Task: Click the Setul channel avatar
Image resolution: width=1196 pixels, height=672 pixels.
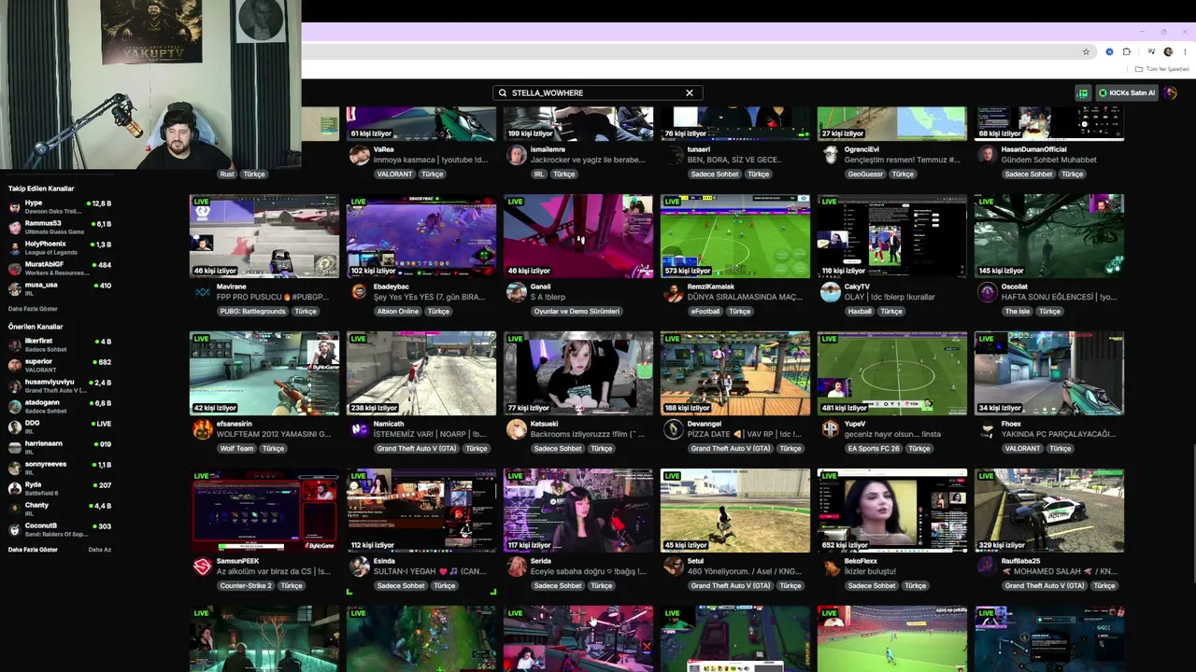Action: tap(673, 567)
